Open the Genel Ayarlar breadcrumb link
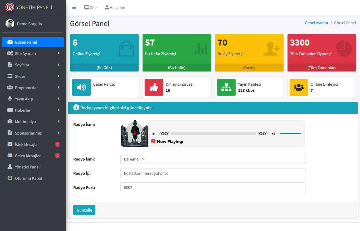 [317, 23]
